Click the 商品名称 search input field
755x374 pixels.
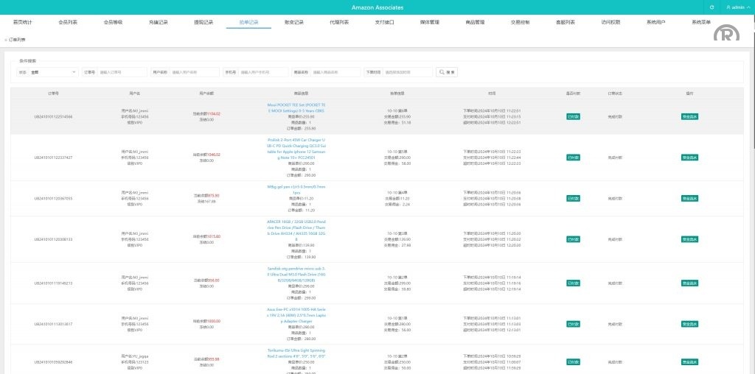[x=335, y=72]
